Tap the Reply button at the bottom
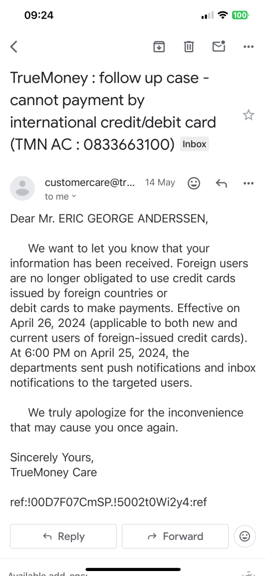266x576 pixels. point(63,536)
